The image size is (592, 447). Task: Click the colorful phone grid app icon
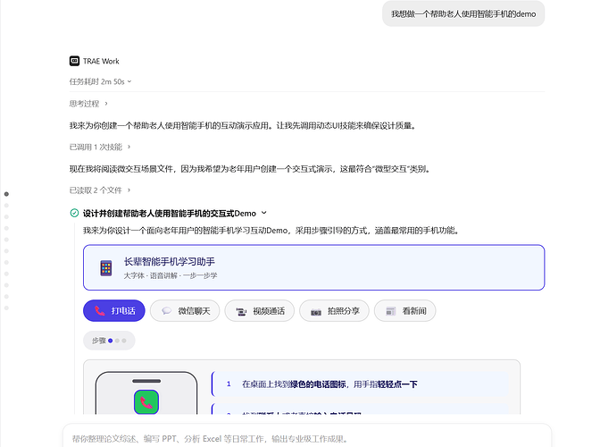106,268
